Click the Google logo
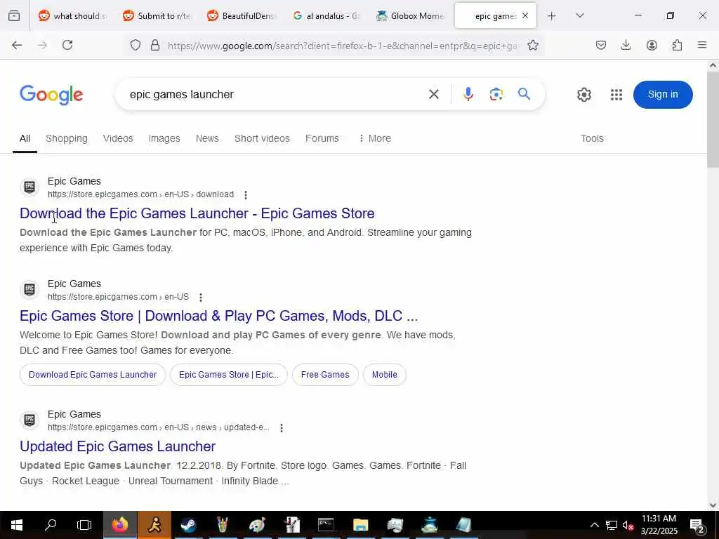719x539 pixels. [51, 95]
